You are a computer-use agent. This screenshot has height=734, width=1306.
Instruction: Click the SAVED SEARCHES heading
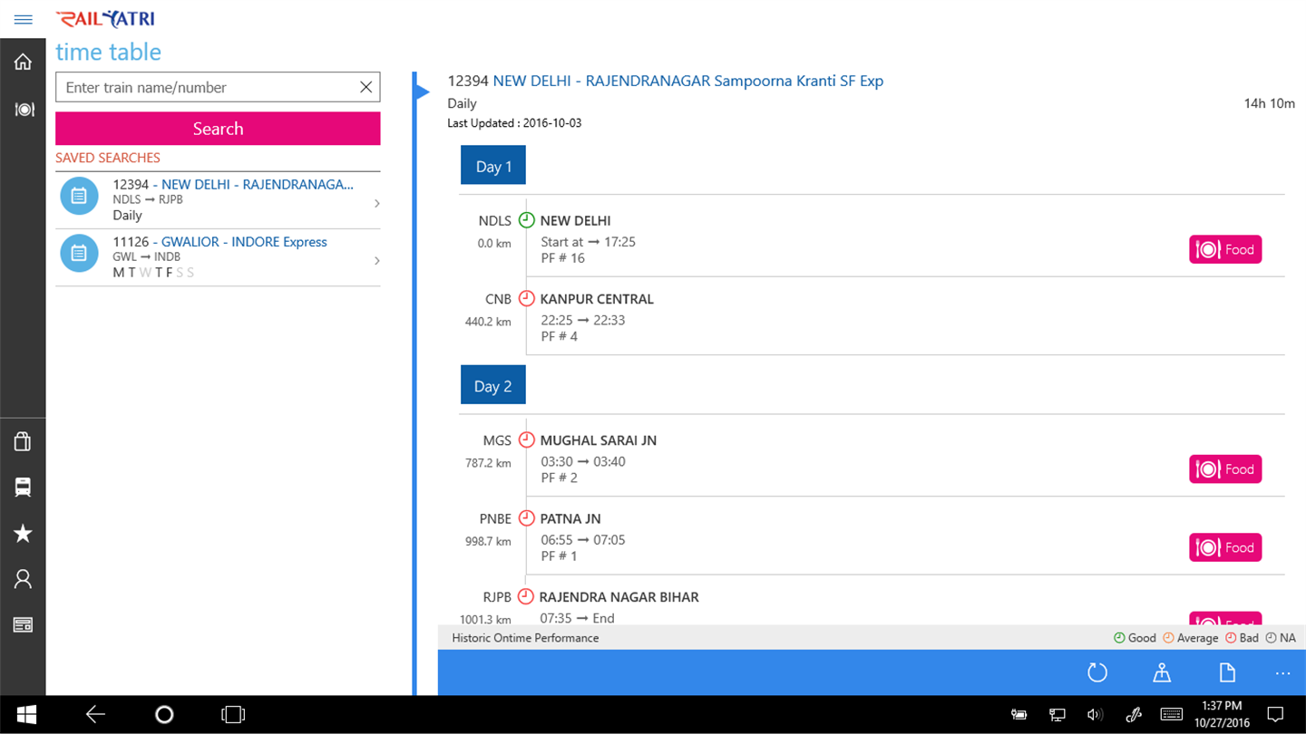[108, 158]
